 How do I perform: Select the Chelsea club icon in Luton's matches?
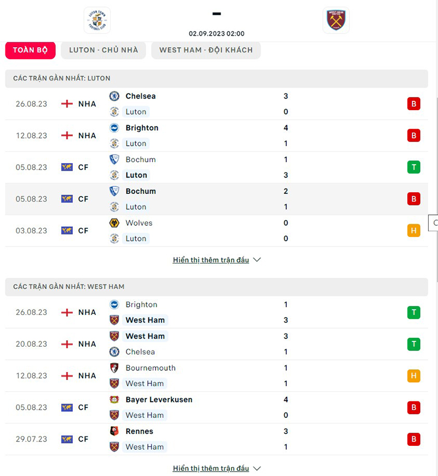tap(114, 96)
